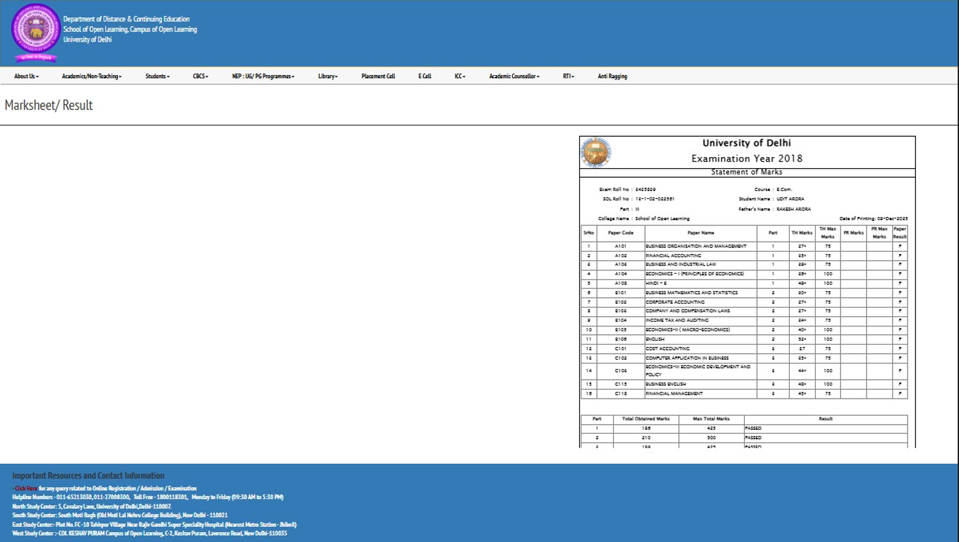
Task: Open the About Us dropdown menu
Action: (x=27, y=76)
